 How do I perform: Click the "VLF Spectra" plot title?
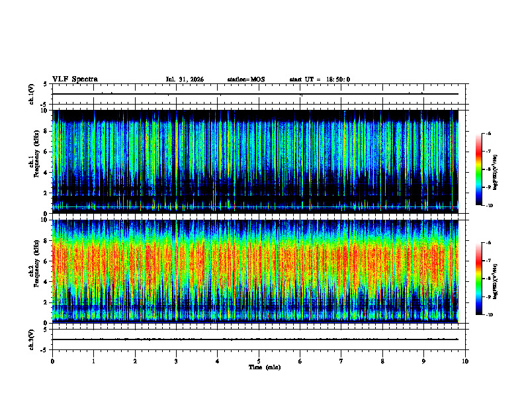[x=75, y=79]
